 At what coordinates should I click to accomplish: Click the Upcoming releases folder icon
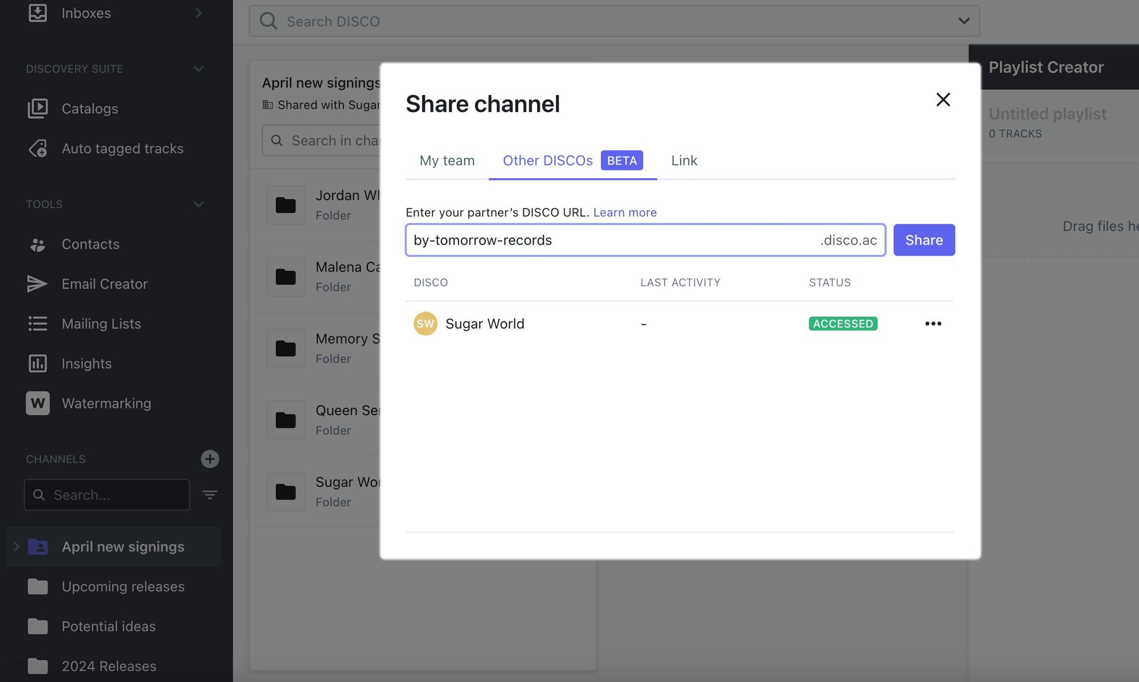coord(38,586)
